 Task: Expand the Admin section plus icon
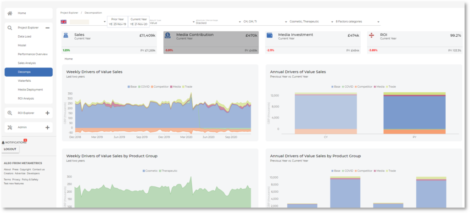click(47, 128)
